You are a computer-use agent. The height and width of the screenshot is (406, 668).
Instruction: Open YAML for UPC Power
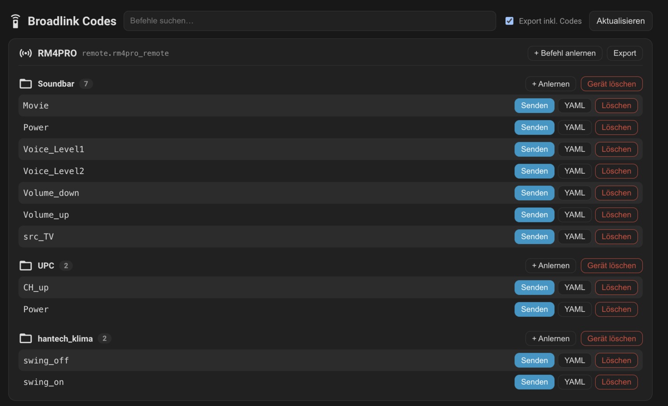[x=575, y=309]
